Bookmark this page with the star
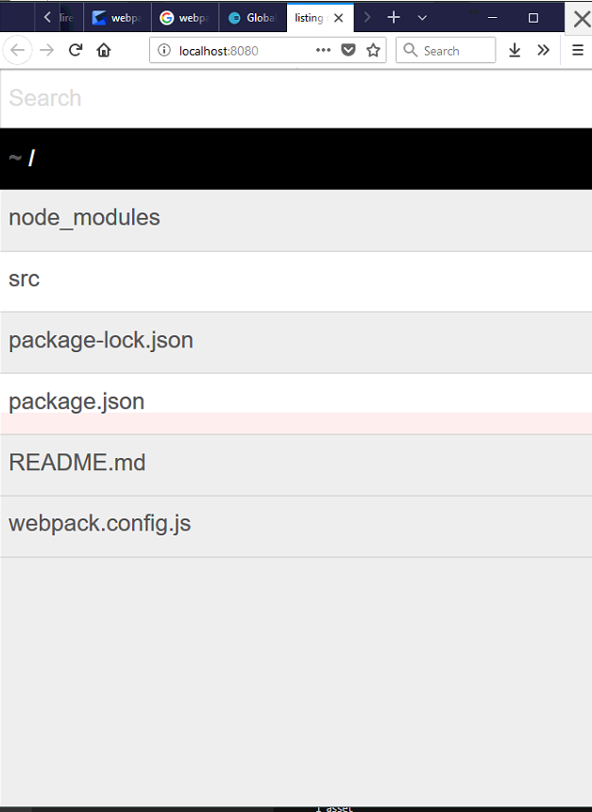Screen dimensions: 592x812 374,50
